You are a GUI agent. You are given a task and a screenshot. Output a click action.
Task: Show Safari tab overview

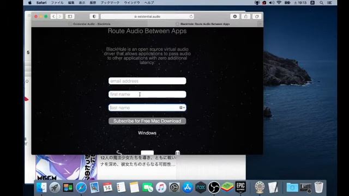tap(257, 16)
